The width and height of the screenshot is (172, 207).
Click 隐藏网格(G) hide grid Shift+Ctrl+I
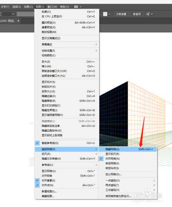click(128, 149)
